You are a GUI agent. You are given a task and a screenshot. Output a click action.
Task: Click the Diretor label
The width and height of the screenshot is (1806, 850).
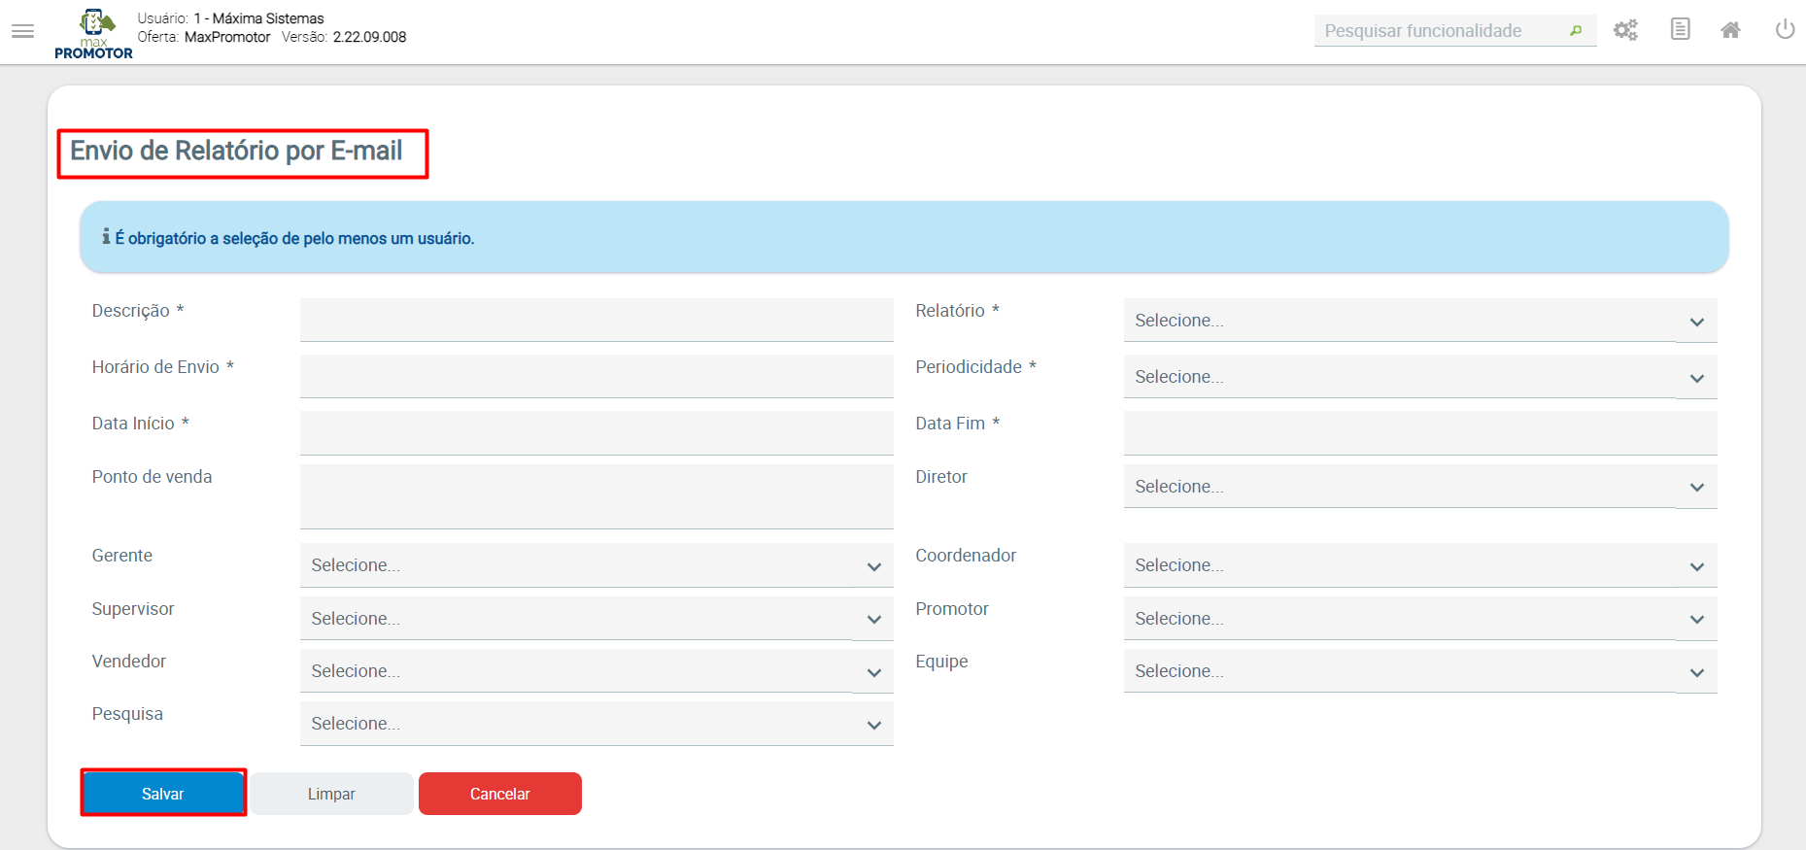(941, 477)
